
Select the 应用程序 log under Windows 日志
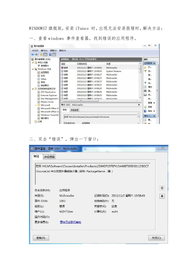tap(43, 72)
